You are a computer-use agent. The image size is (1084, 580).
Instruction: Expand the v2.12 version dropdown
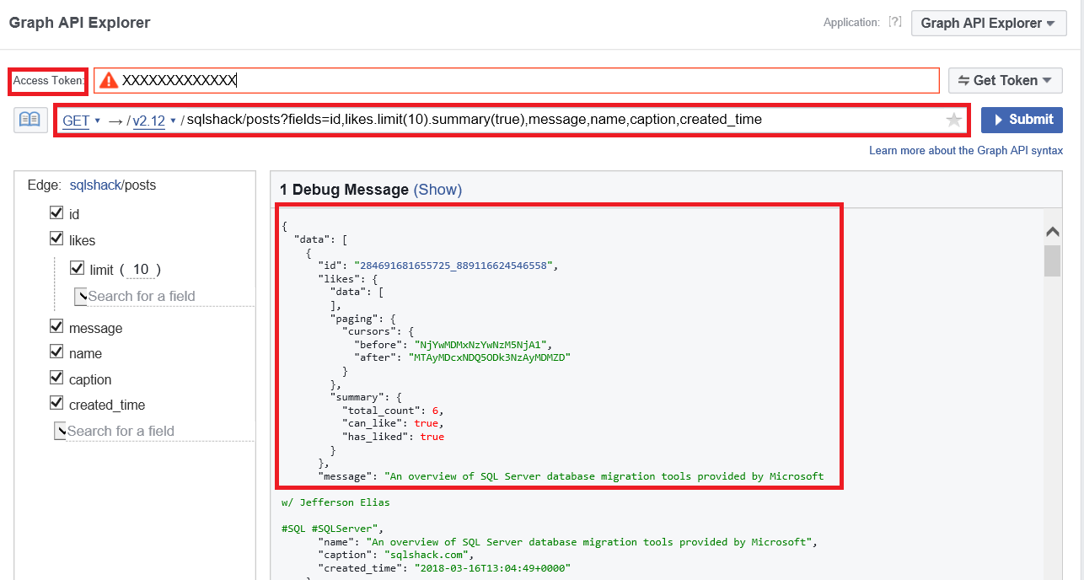(x=154, y=121)
